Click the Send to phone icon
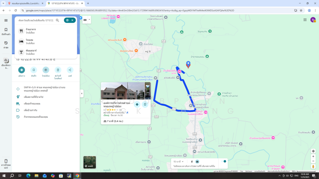This screenshot has height=179, width=319. pyautogui.click(x=58, y=70)
